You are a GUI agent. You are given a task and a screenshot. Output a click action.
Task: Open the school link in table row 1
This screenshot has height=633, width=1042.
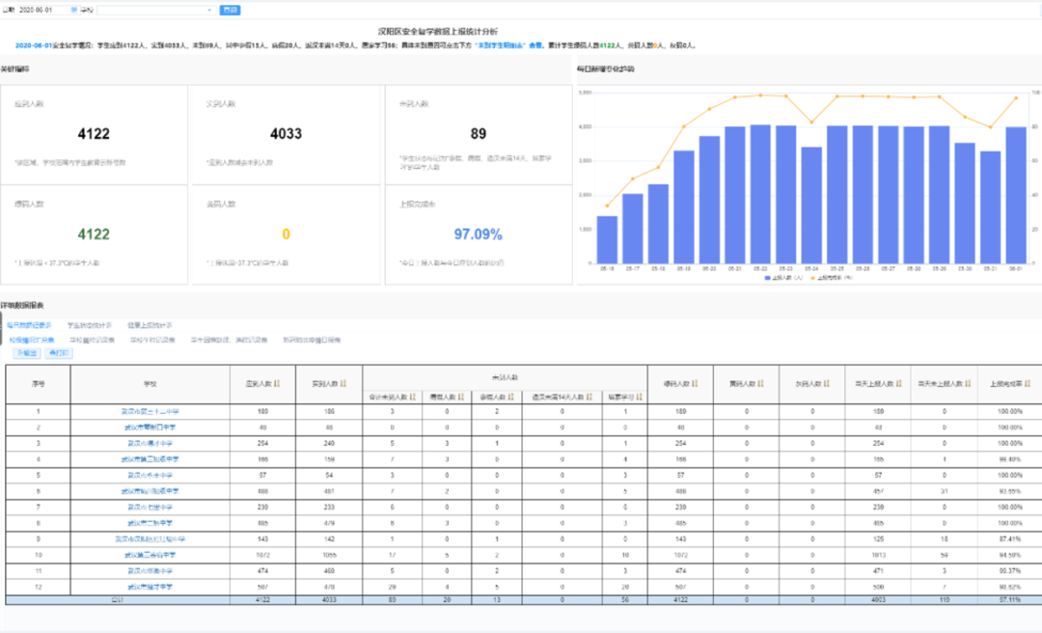coord(152,412)
